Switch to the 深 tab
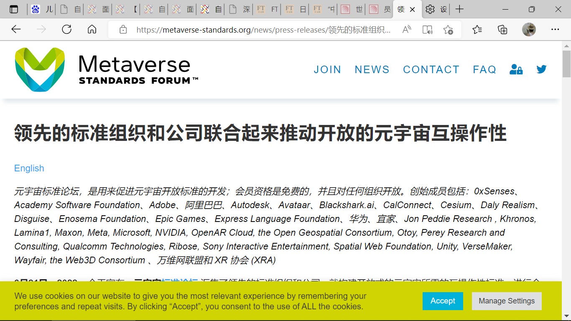Image resolution: width=571 pixels, height=321 pixels. 239,9
